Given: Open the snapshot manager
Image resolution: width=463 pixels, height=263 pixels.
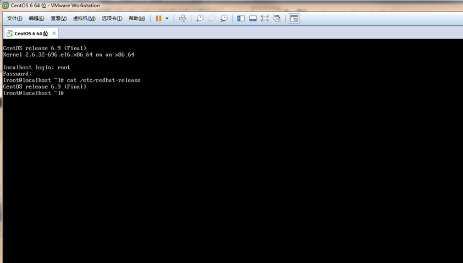Looking at the screenshot, I should (x=224, y=18).
